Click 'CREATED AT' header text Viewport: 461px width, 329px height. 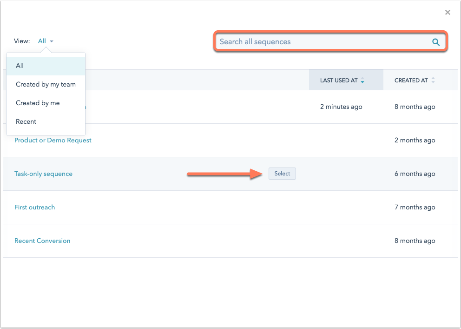[x=411, y=81]
